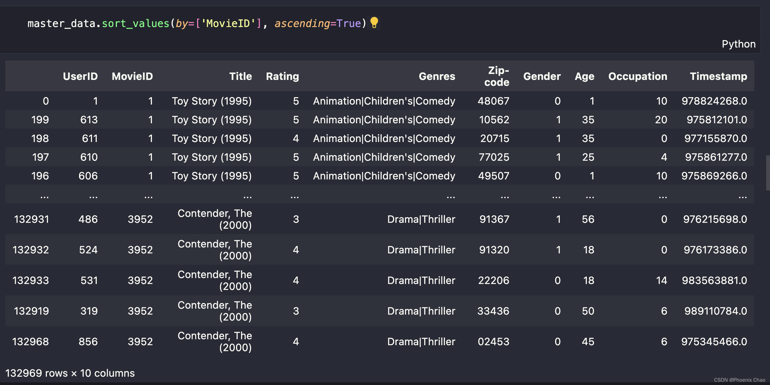Click the MovieID column header
The height and width of the screenshot is (385, 770).
[132, 76]
